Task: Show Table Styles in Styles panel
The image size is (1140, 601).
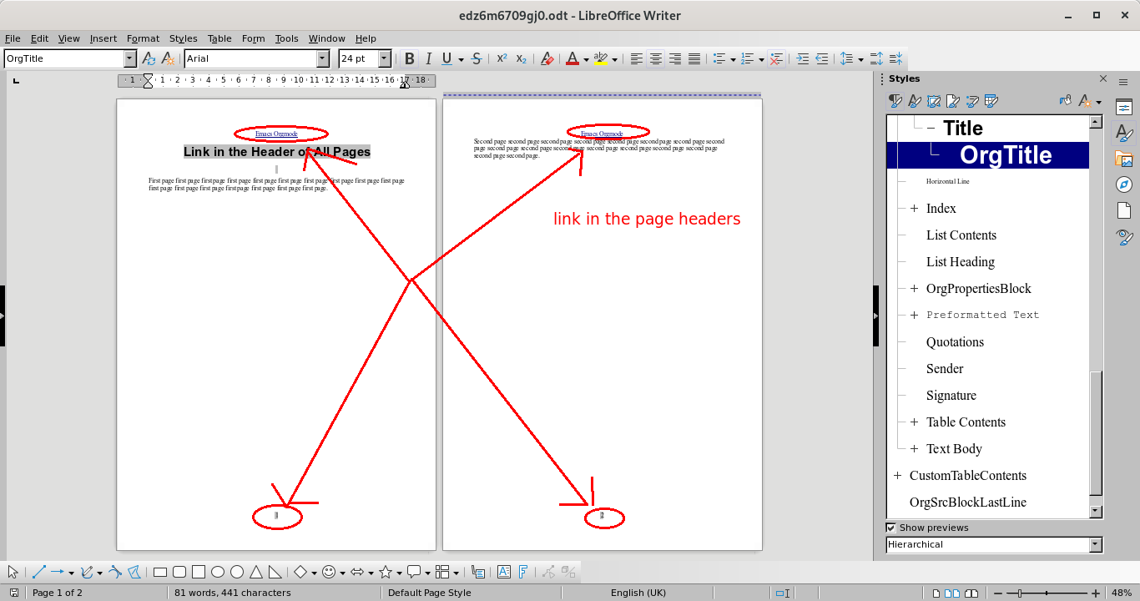Action: (x=991, y=102)
